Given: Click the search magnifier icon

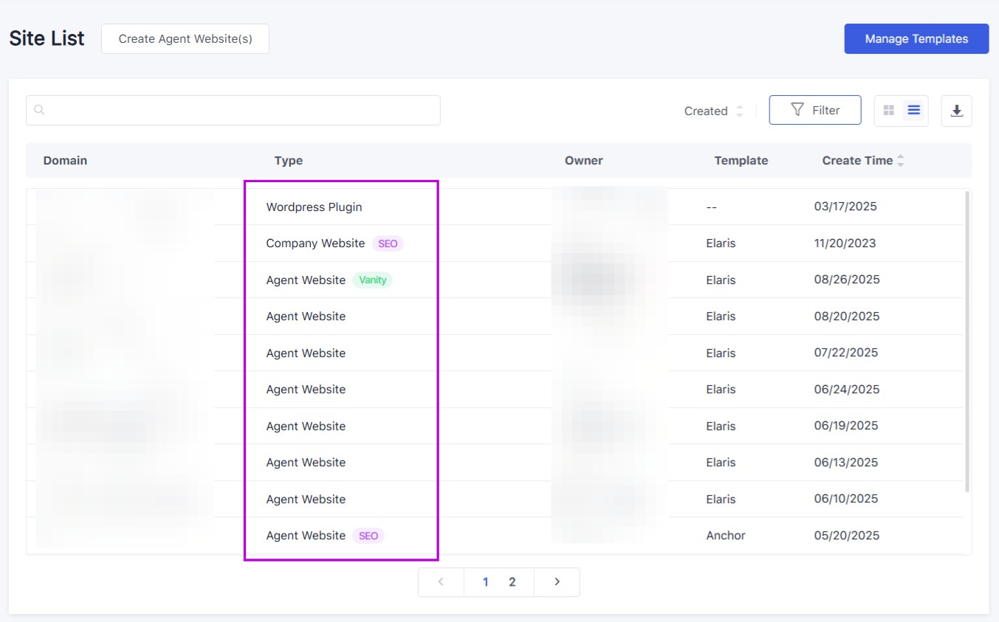Looking at the screenshot, I should (x=40, y=111).
